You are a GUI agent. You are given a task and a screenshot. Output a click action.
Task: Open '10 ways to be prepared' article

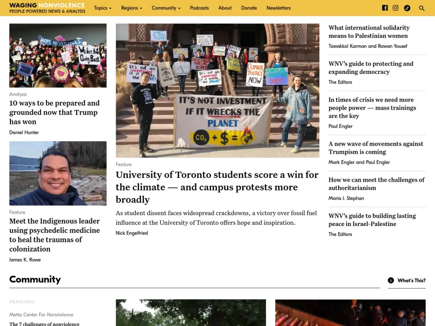[54, 112]
